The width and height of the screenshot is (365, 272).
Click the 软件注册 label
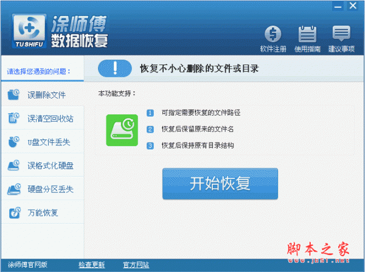273,49
